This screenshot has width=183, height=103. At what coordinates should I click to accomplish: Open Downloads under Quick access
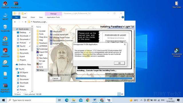click(24, 36)
